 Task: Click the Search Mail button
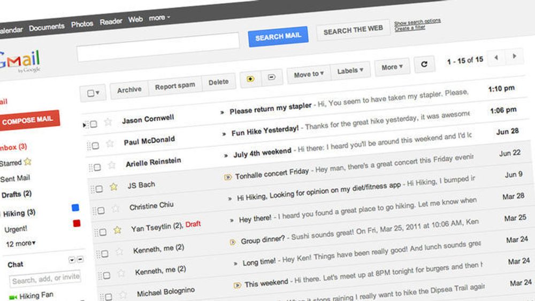click(x=278, y=36)
